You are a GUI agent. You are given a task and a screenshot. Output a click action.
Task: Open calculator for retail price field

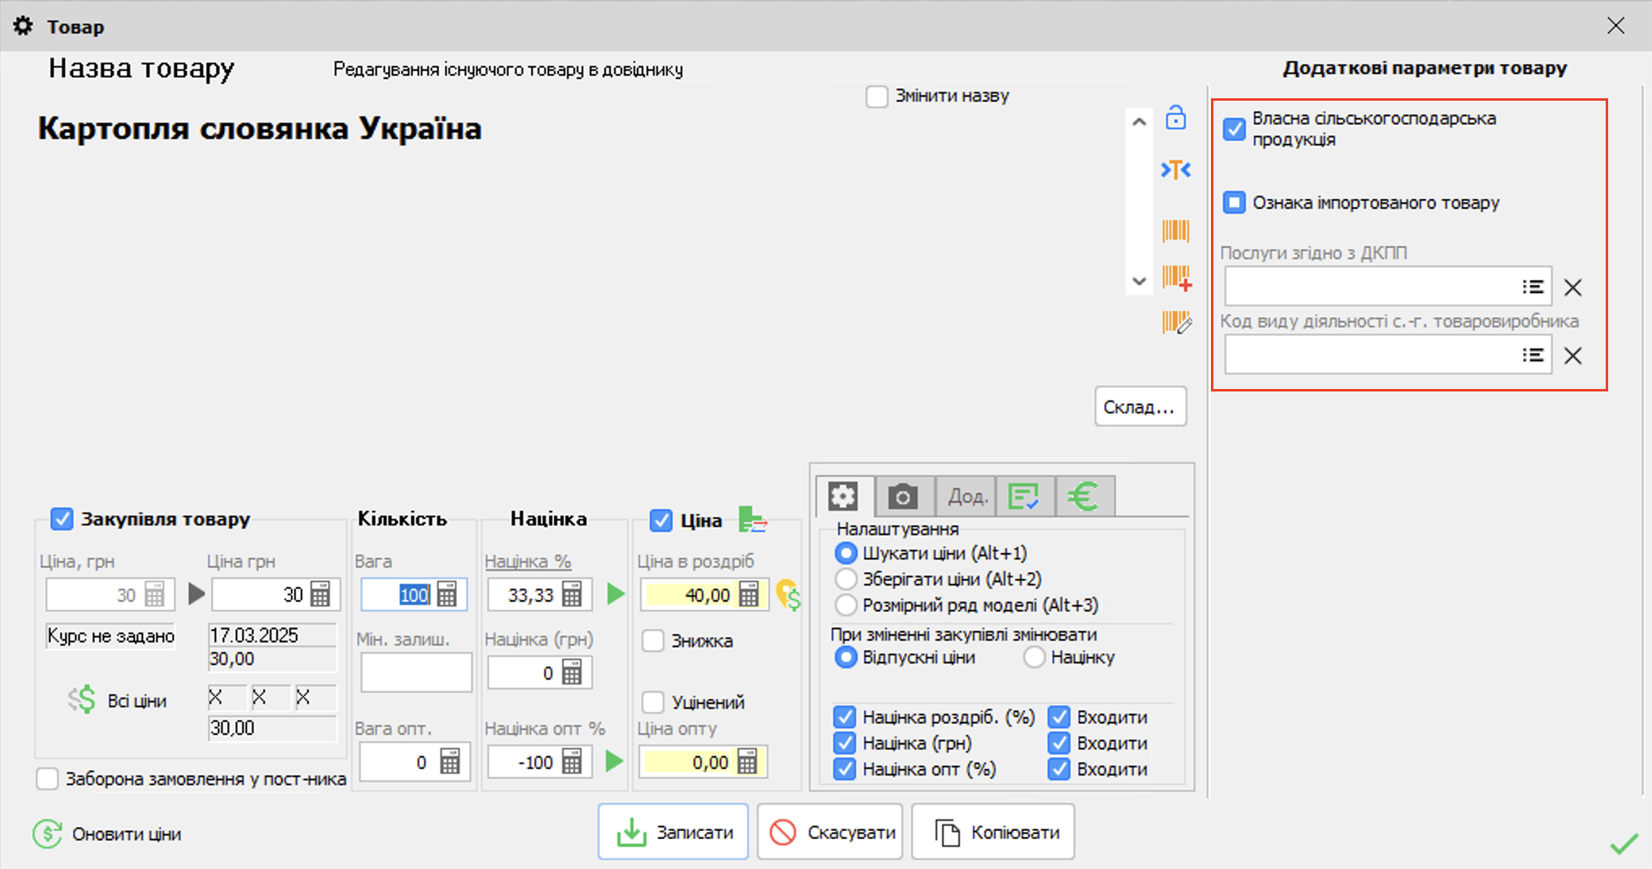pos(749,595)
